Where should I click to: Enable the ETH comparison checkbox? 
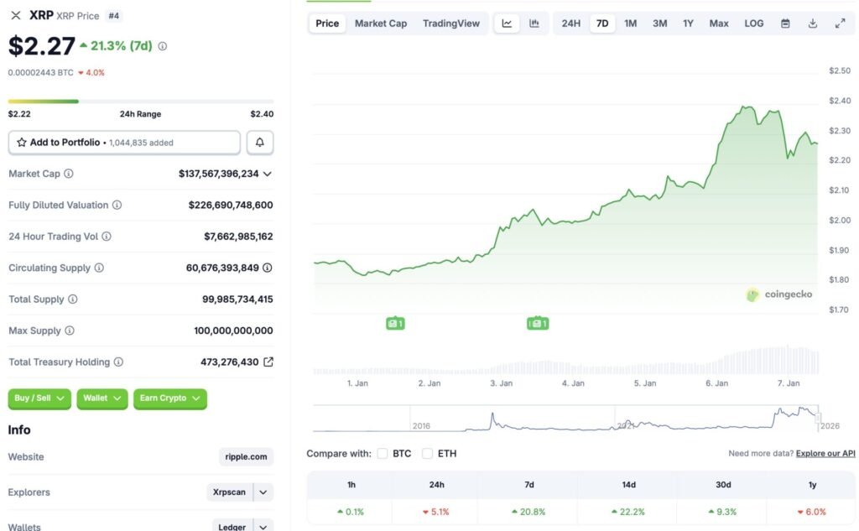click(x=426, y=453)
